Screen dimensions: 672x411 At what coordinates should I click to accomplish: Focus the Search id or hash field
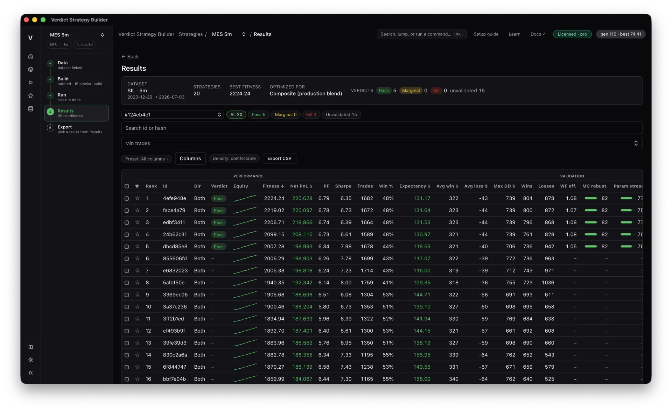(x=382, y=128)
